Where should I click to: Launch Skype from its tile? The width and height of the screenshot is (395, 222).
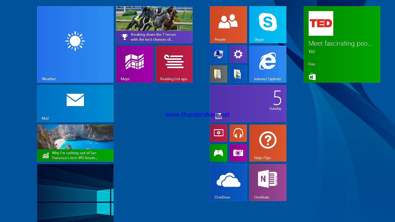tap(268, 25)
